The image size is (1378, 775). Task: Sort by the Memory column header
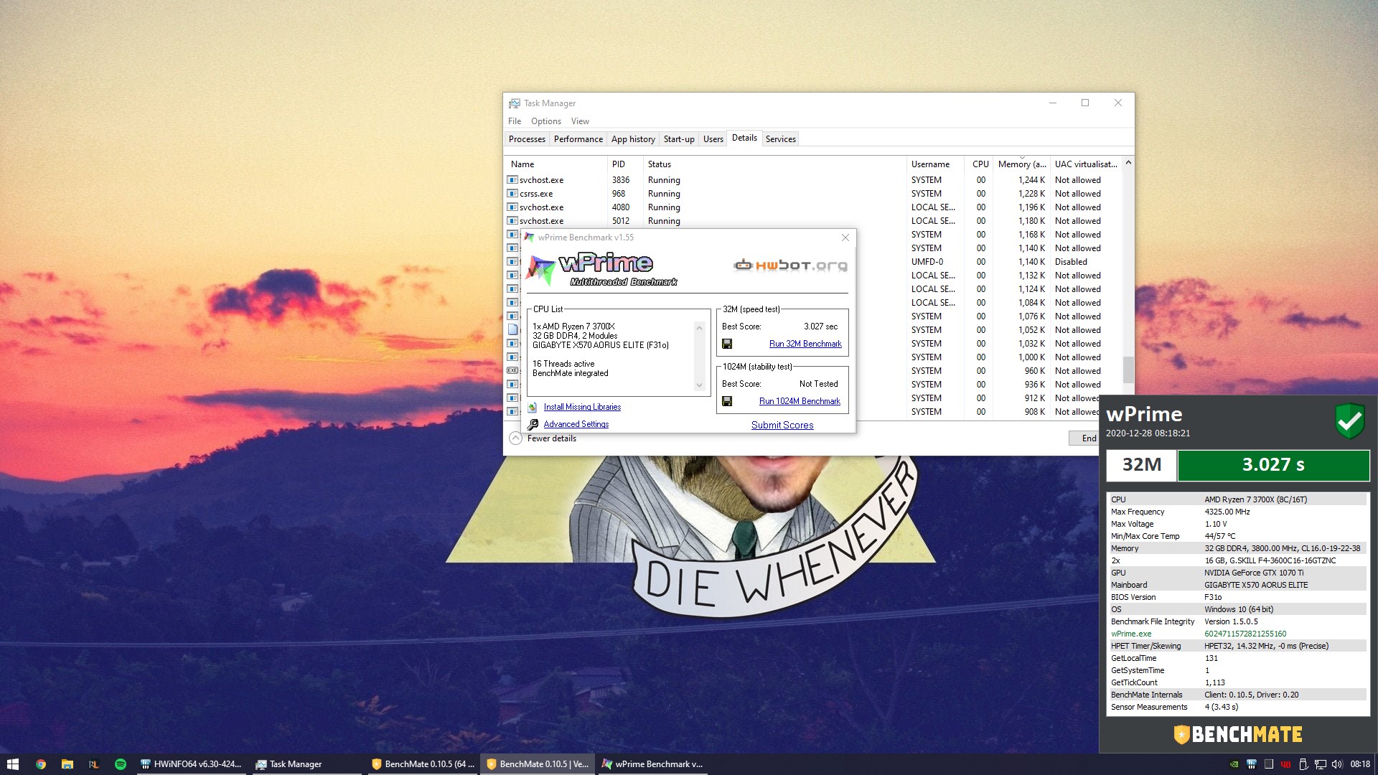[1021, 164]
